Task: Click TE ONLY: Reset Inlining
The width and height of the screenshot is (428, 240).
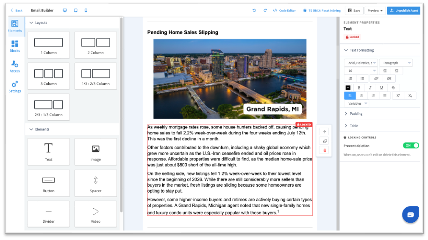Action: pos(322,10)
